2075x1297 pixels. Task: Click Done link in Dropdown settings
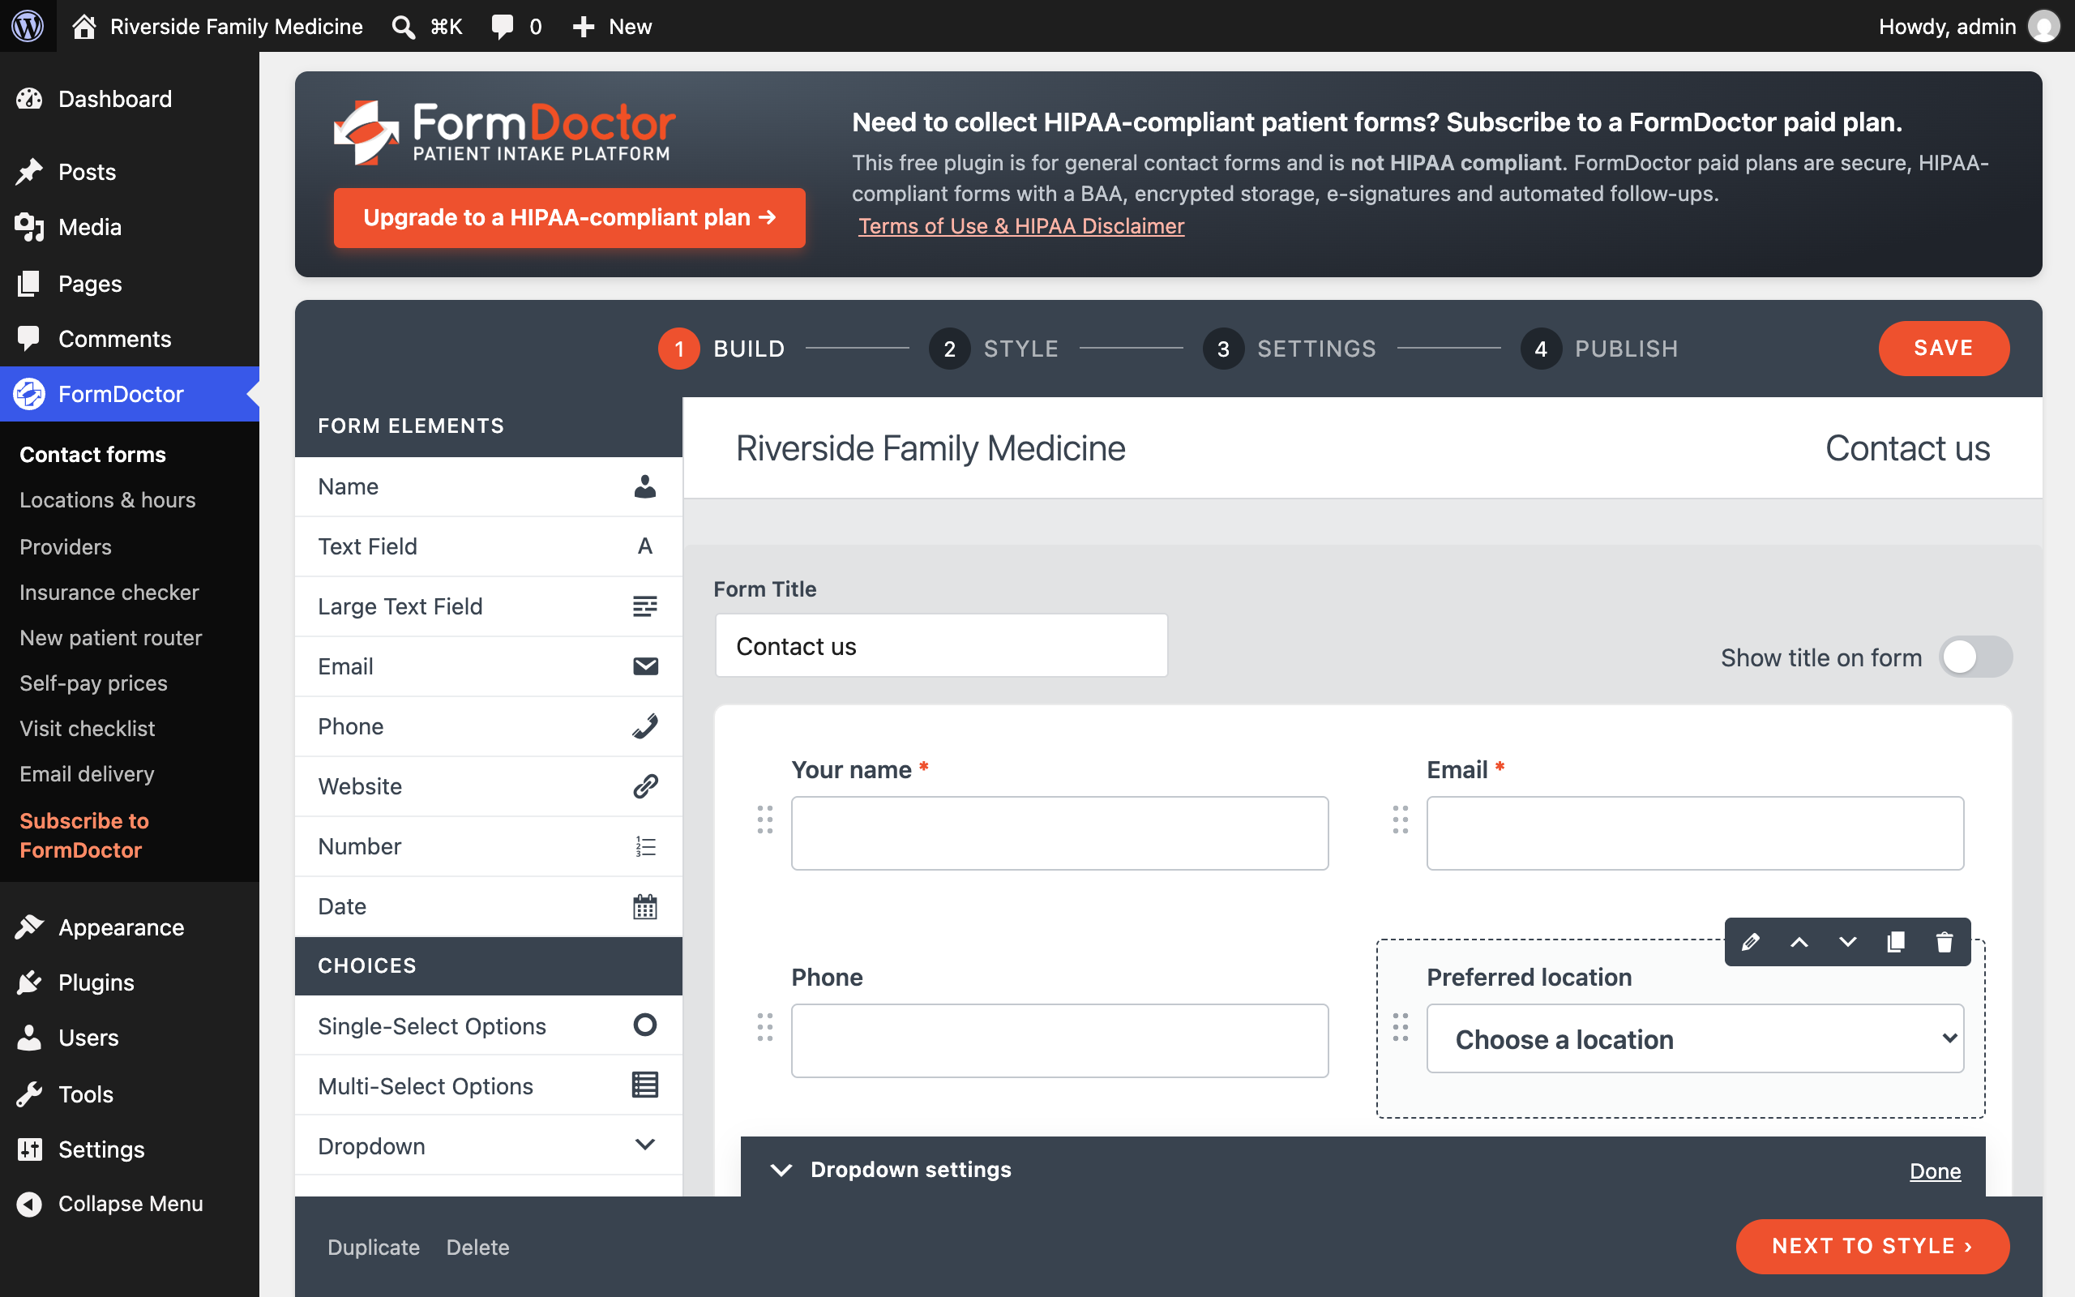coord(1935,1171)
